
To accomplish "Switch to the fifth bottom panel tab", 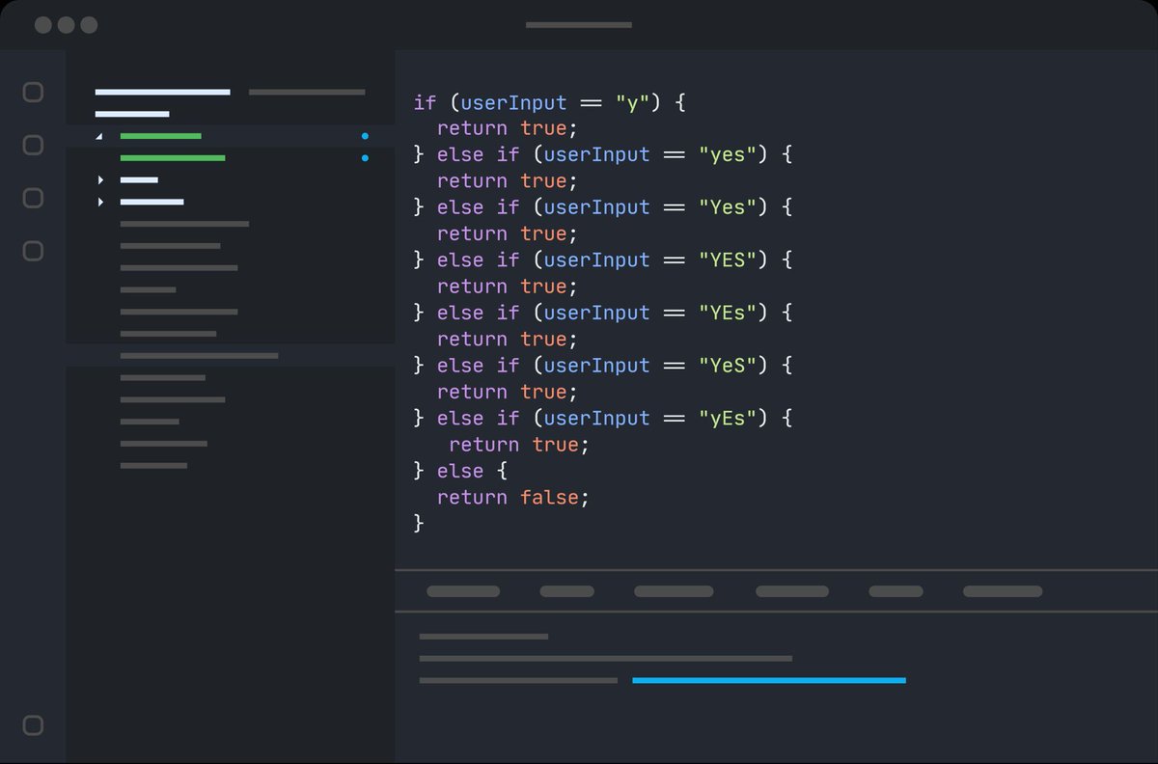I will (896, 591).
